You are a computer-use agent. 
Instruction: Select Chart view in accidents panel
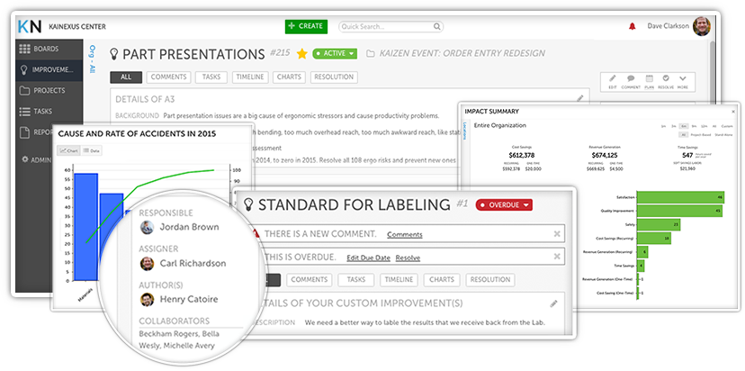69,150
